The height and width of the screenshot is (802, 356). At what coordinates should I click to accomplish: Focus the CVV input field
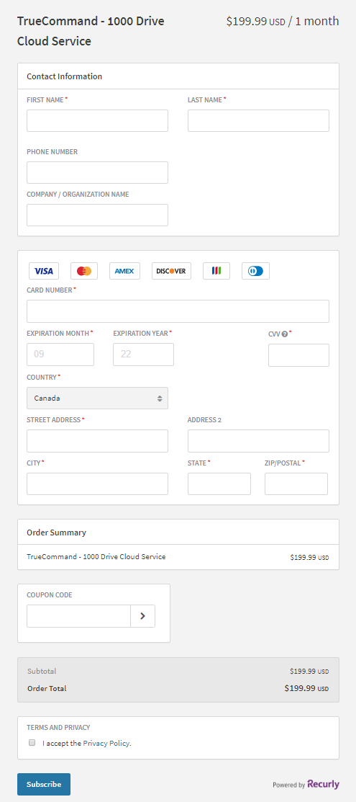298,355
